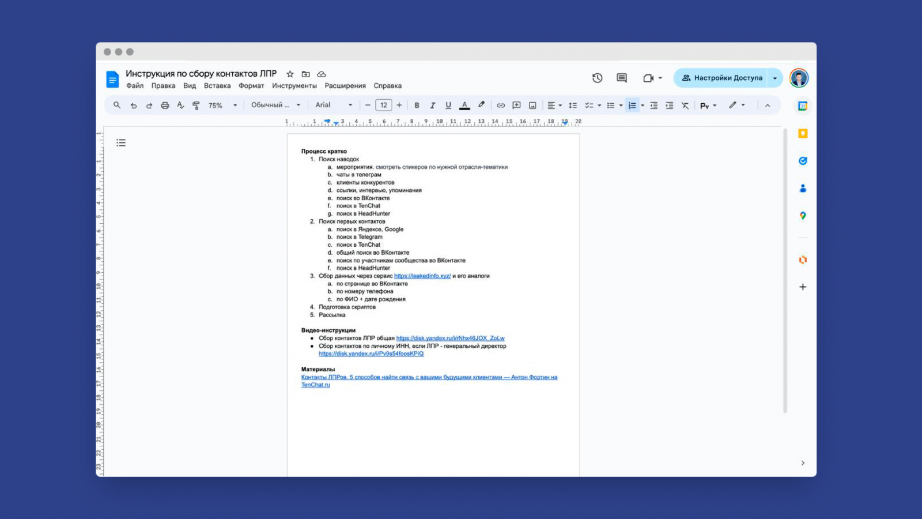922x519 pixels.
Task: Open the comments panel icon
Action: tap(622, 78)
